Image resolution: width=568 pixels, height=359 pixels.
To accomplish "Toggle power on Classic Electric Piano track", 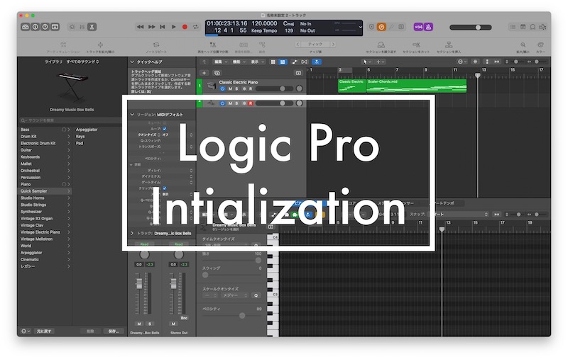I will click(x=222, y=89).
